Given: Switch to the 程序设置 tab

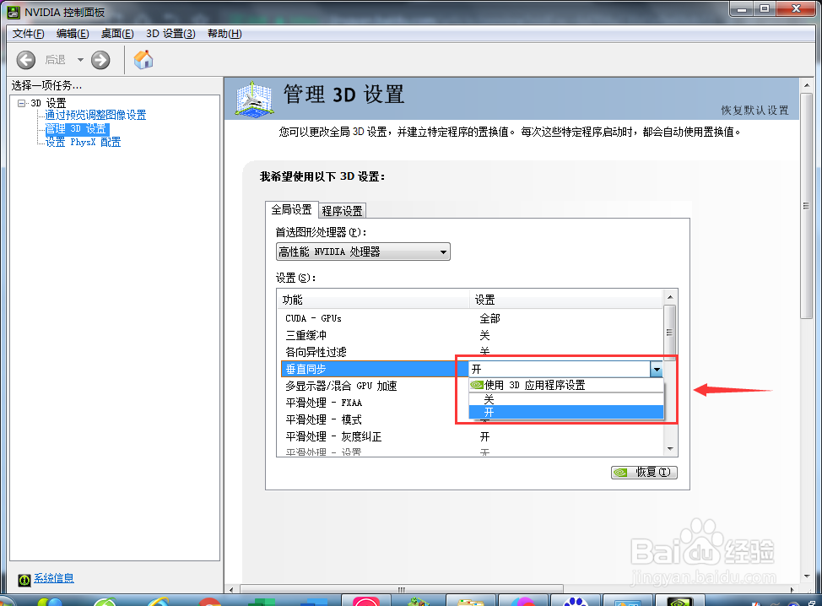Looking at the screenshot, I should 343,211.
